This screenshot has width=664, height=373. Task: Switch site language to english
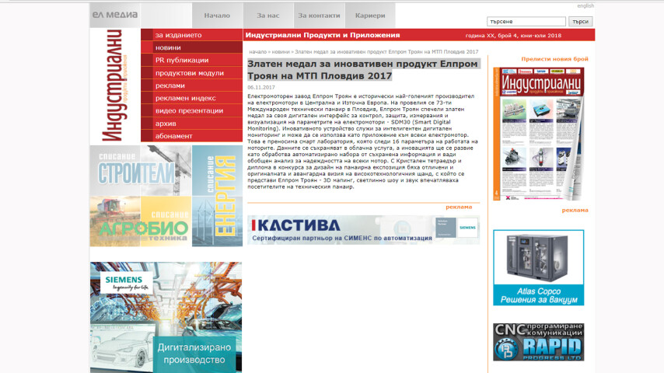tap(585, 6)
